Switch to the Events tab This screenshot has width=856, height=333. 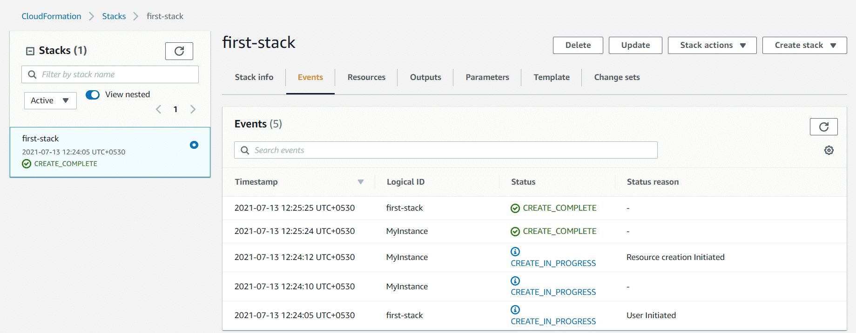tap(310, 77)
